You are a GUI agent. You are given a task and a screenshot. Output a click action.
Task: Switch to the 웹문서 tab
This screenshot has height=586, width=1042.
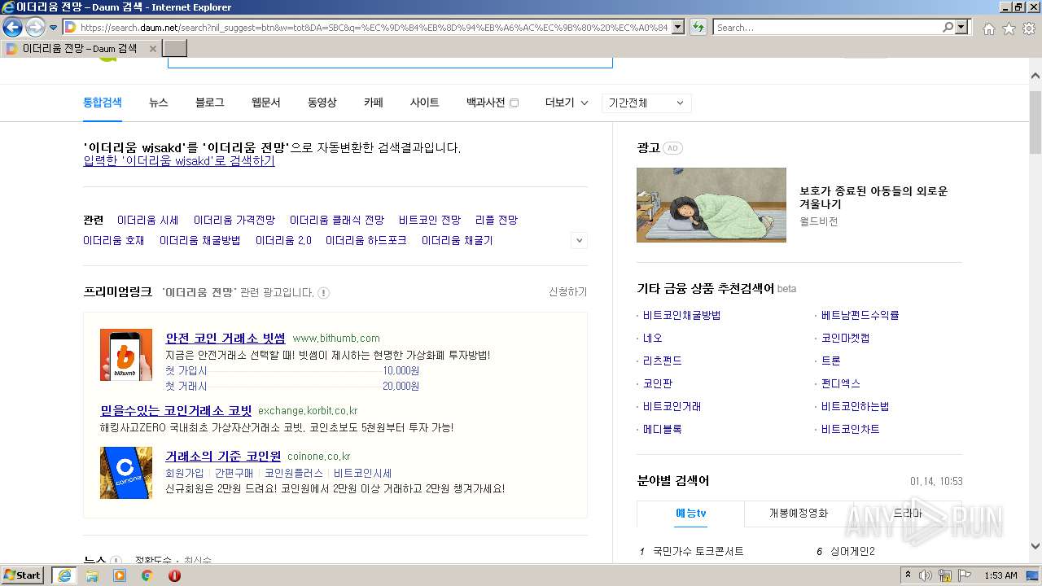265,103
